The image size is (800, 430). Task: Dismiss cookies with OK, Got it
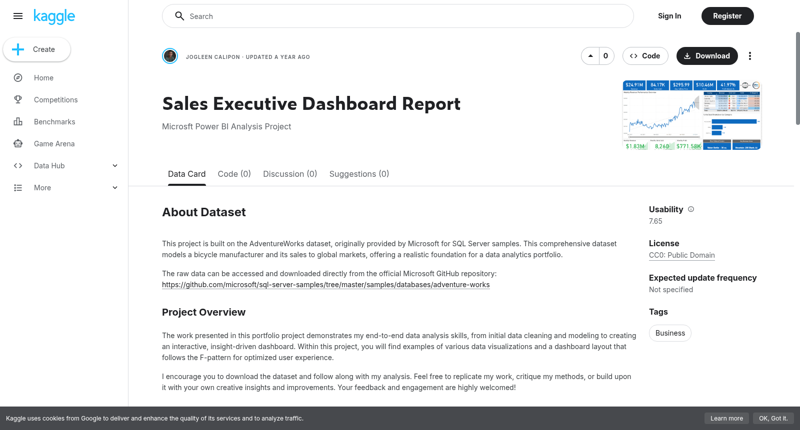(773, 419)
